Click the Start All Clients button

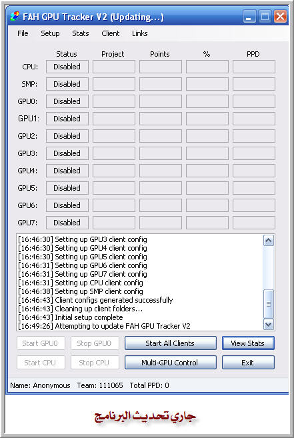(x=171, y=343)
